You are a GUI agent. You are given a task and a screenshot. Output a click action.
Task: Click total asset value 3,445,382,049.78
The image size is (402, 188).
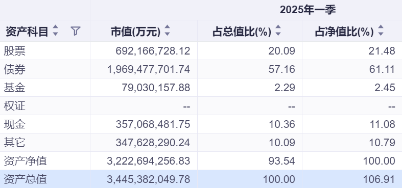[149, 179]
